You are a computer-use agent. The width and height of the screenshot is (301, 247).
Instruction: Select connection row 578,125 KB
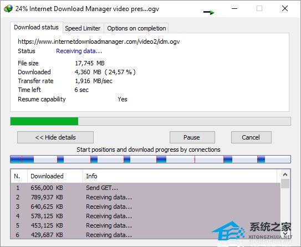(145, 216)
